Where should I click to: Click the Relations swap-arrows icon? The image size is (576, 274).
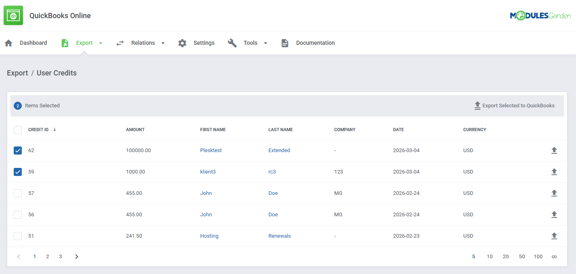120,43
